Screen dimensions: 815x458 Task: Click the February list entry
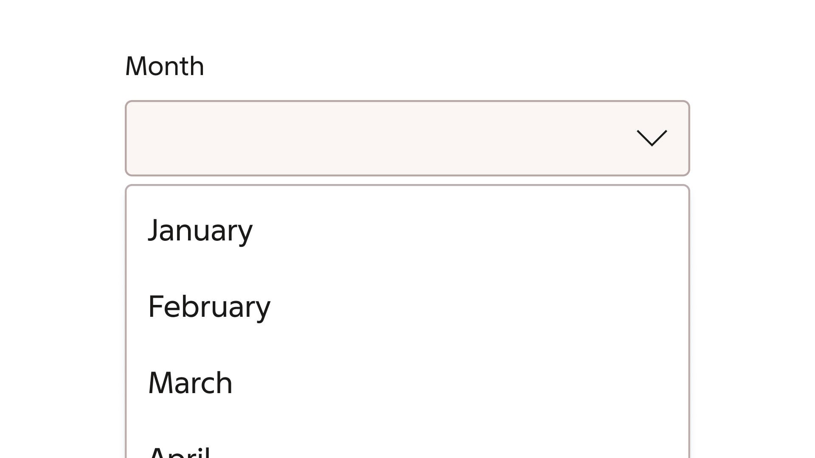tap(407, 307)
